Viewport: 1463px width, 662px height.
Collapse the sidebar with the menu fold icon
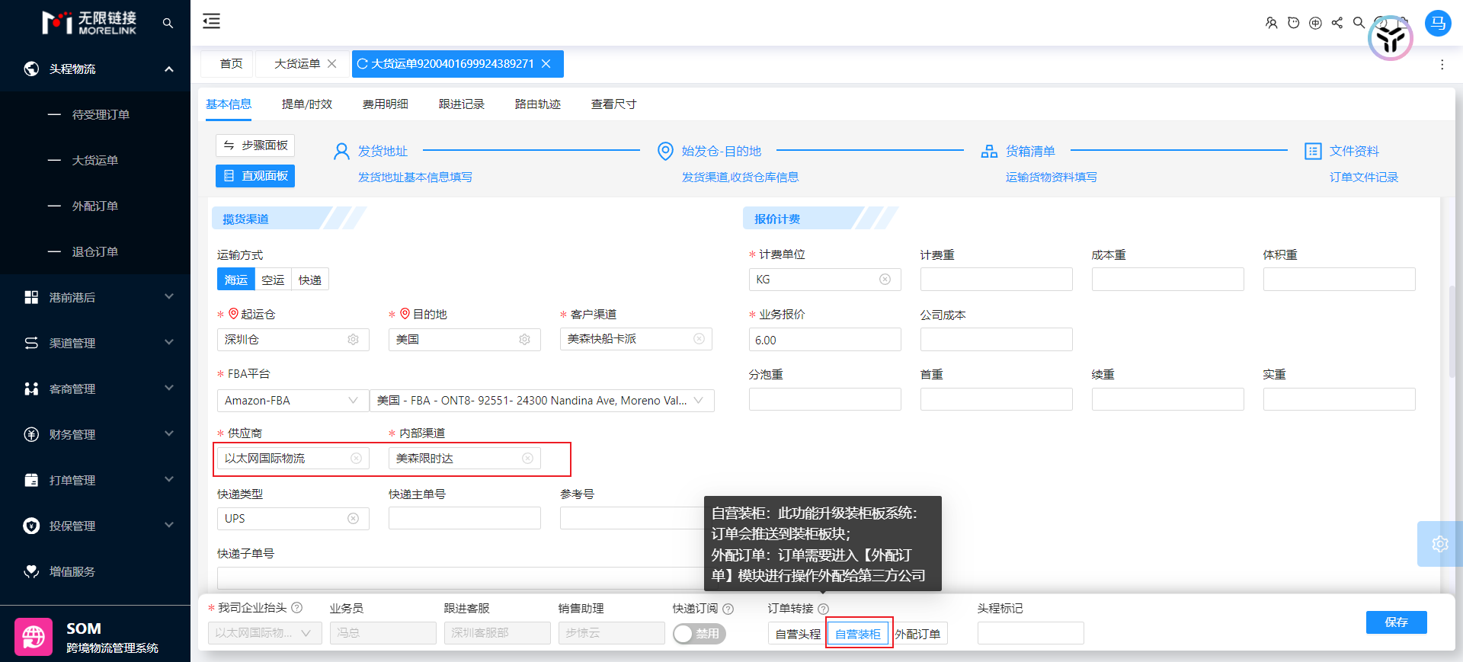[x=211, y=21]
